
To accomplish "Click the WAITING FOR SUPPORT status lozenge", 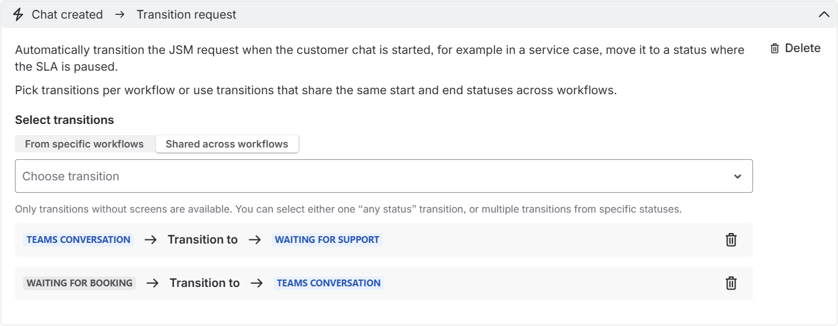I will point(327,240).
